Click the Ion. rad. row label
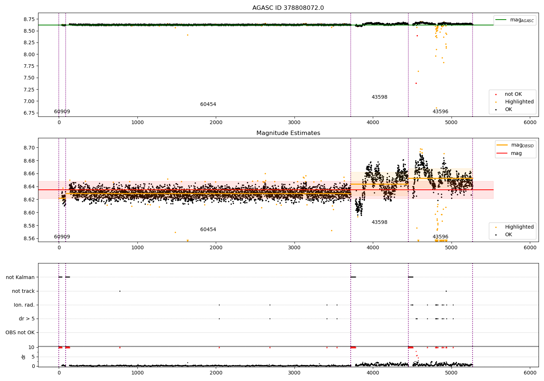This screenshot has width=544, height=381. pos(24,305)
